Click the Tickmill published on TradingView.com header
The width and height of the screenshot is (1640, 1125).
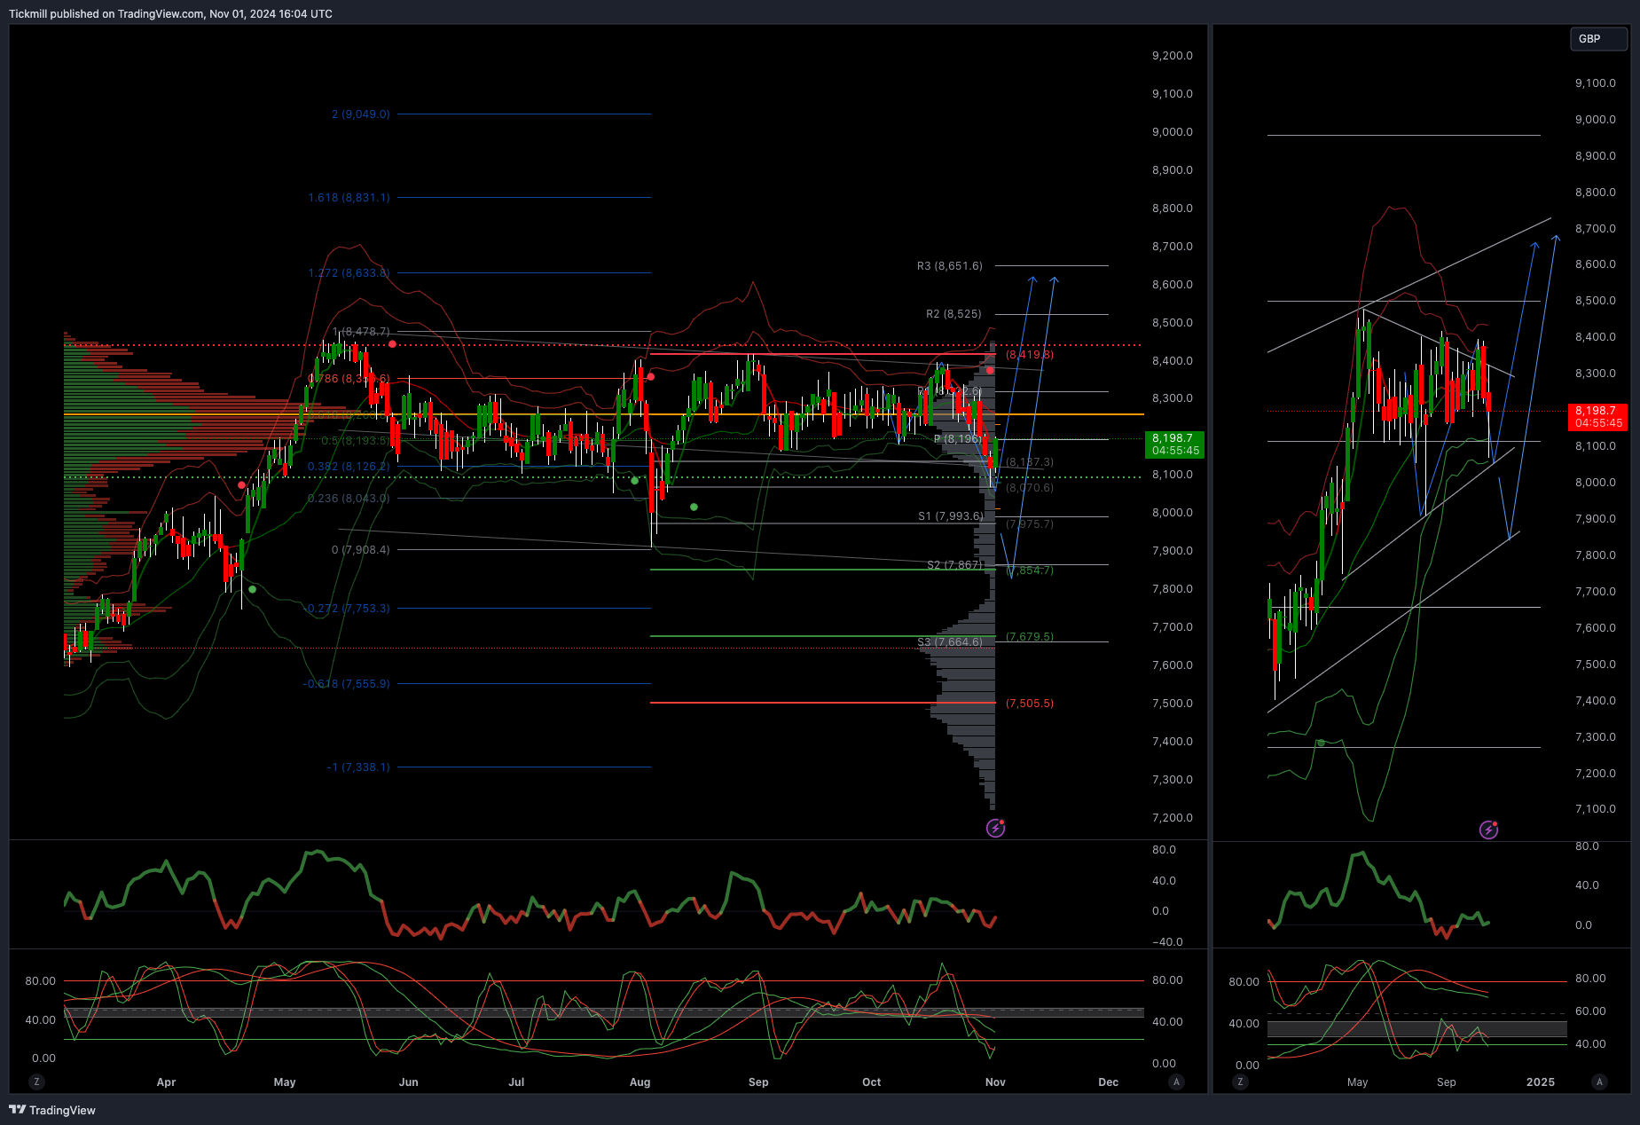pyautogui.click(x=170, y=13)
